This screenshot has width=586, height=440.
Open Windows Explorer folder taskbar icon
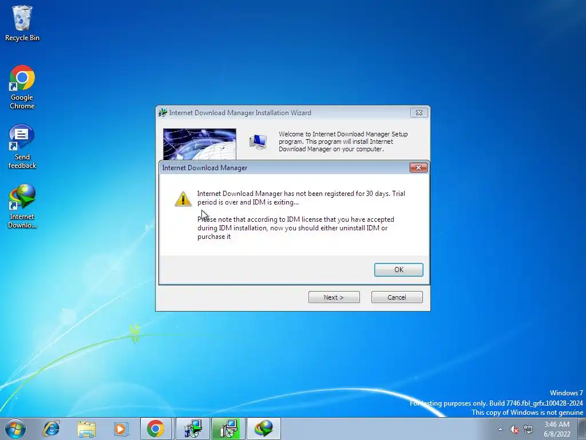86,429
